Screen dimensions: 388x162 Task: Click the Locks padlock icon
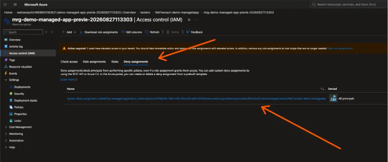[x=11, y=121]
